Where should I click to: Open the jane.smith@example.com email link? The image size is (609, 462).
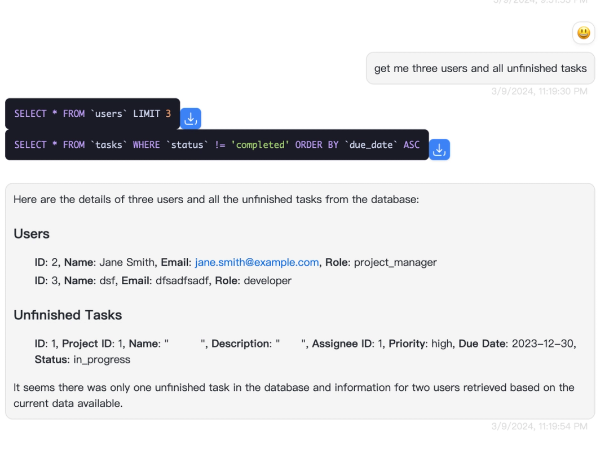(255, 262)
